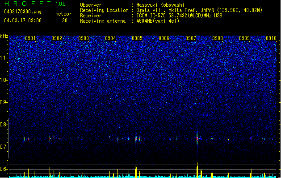Click the 0.8 kHz axis label
Image resolution: width=281 pixels, height=178 pixels.
click(x=4, y=125)
